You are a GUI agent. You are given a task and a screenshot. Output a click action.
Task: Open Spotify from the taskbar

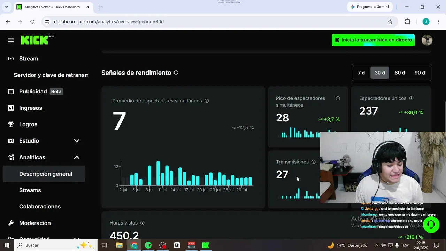coord(148,245)
